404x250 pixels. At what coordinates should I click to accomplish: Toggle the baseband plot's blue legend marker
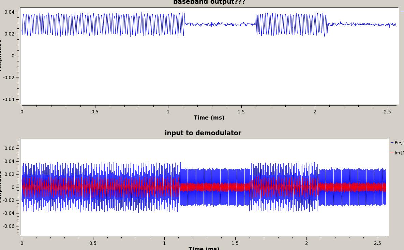(402, 11)
